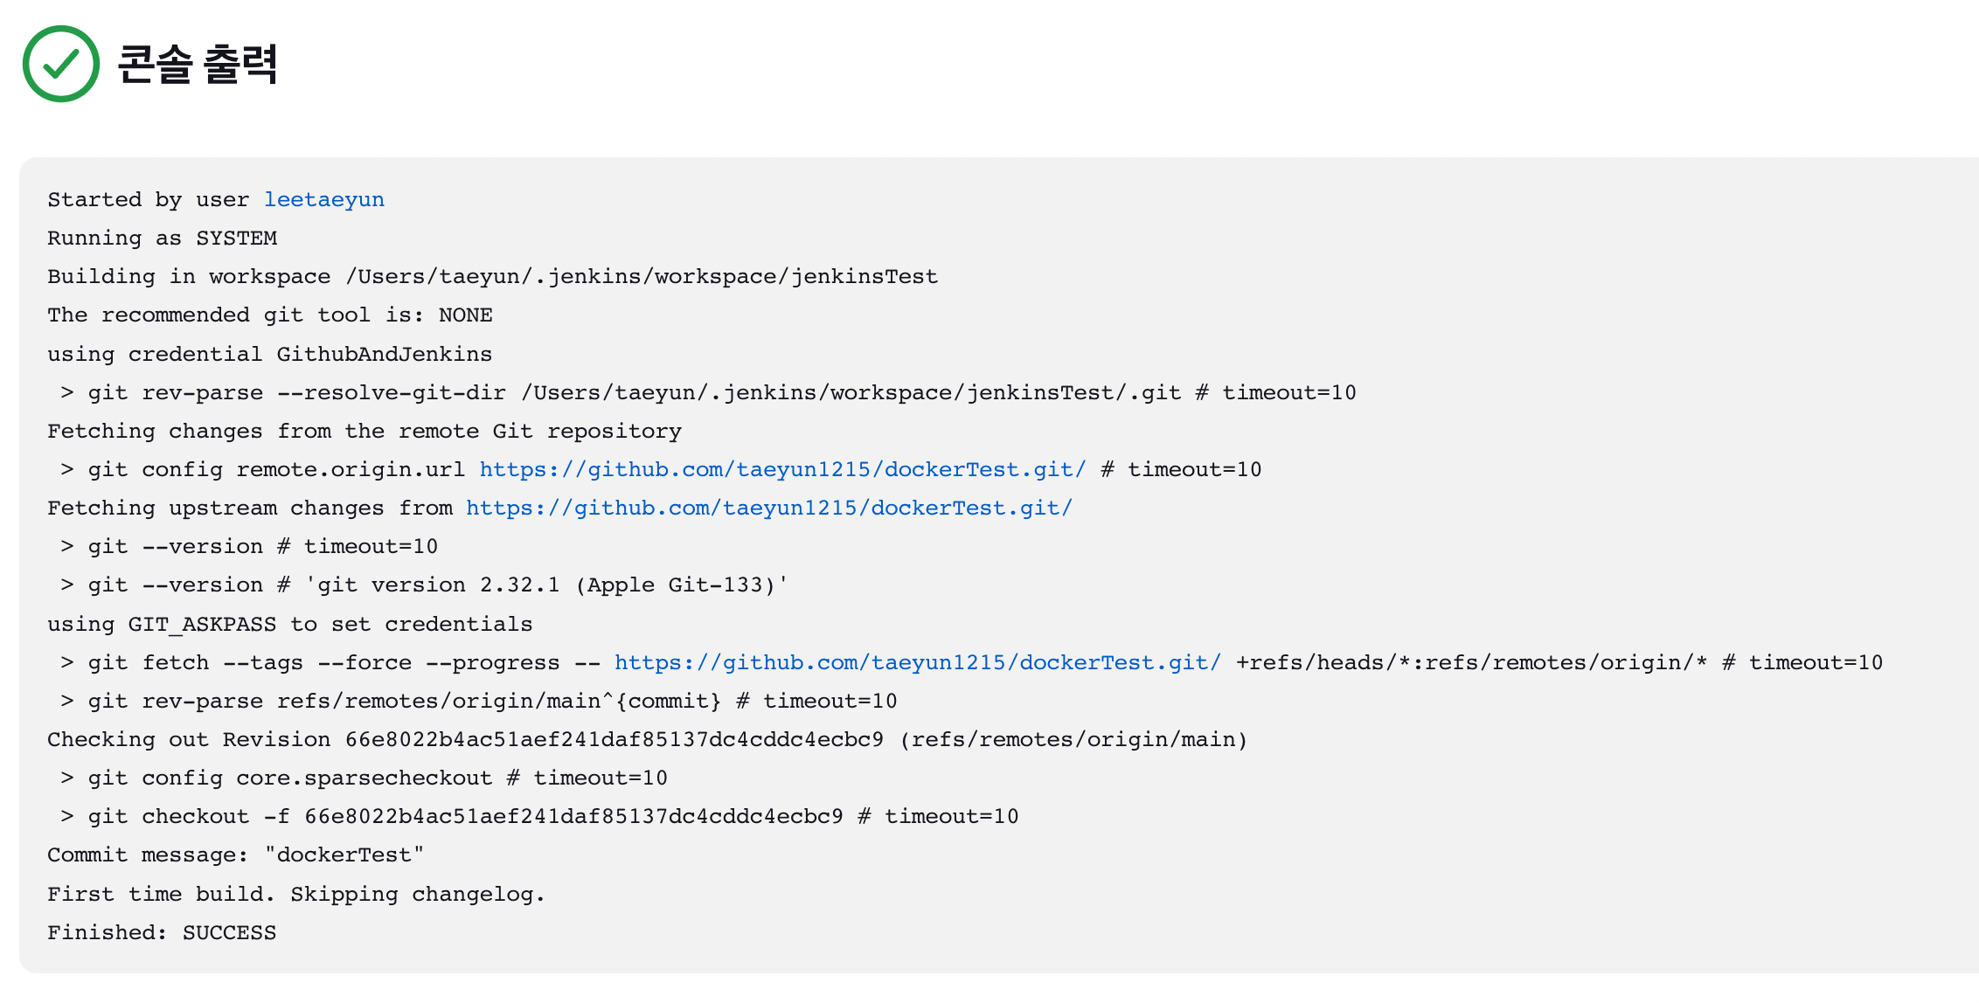Click the green success checkmark icon

point(60,64)
